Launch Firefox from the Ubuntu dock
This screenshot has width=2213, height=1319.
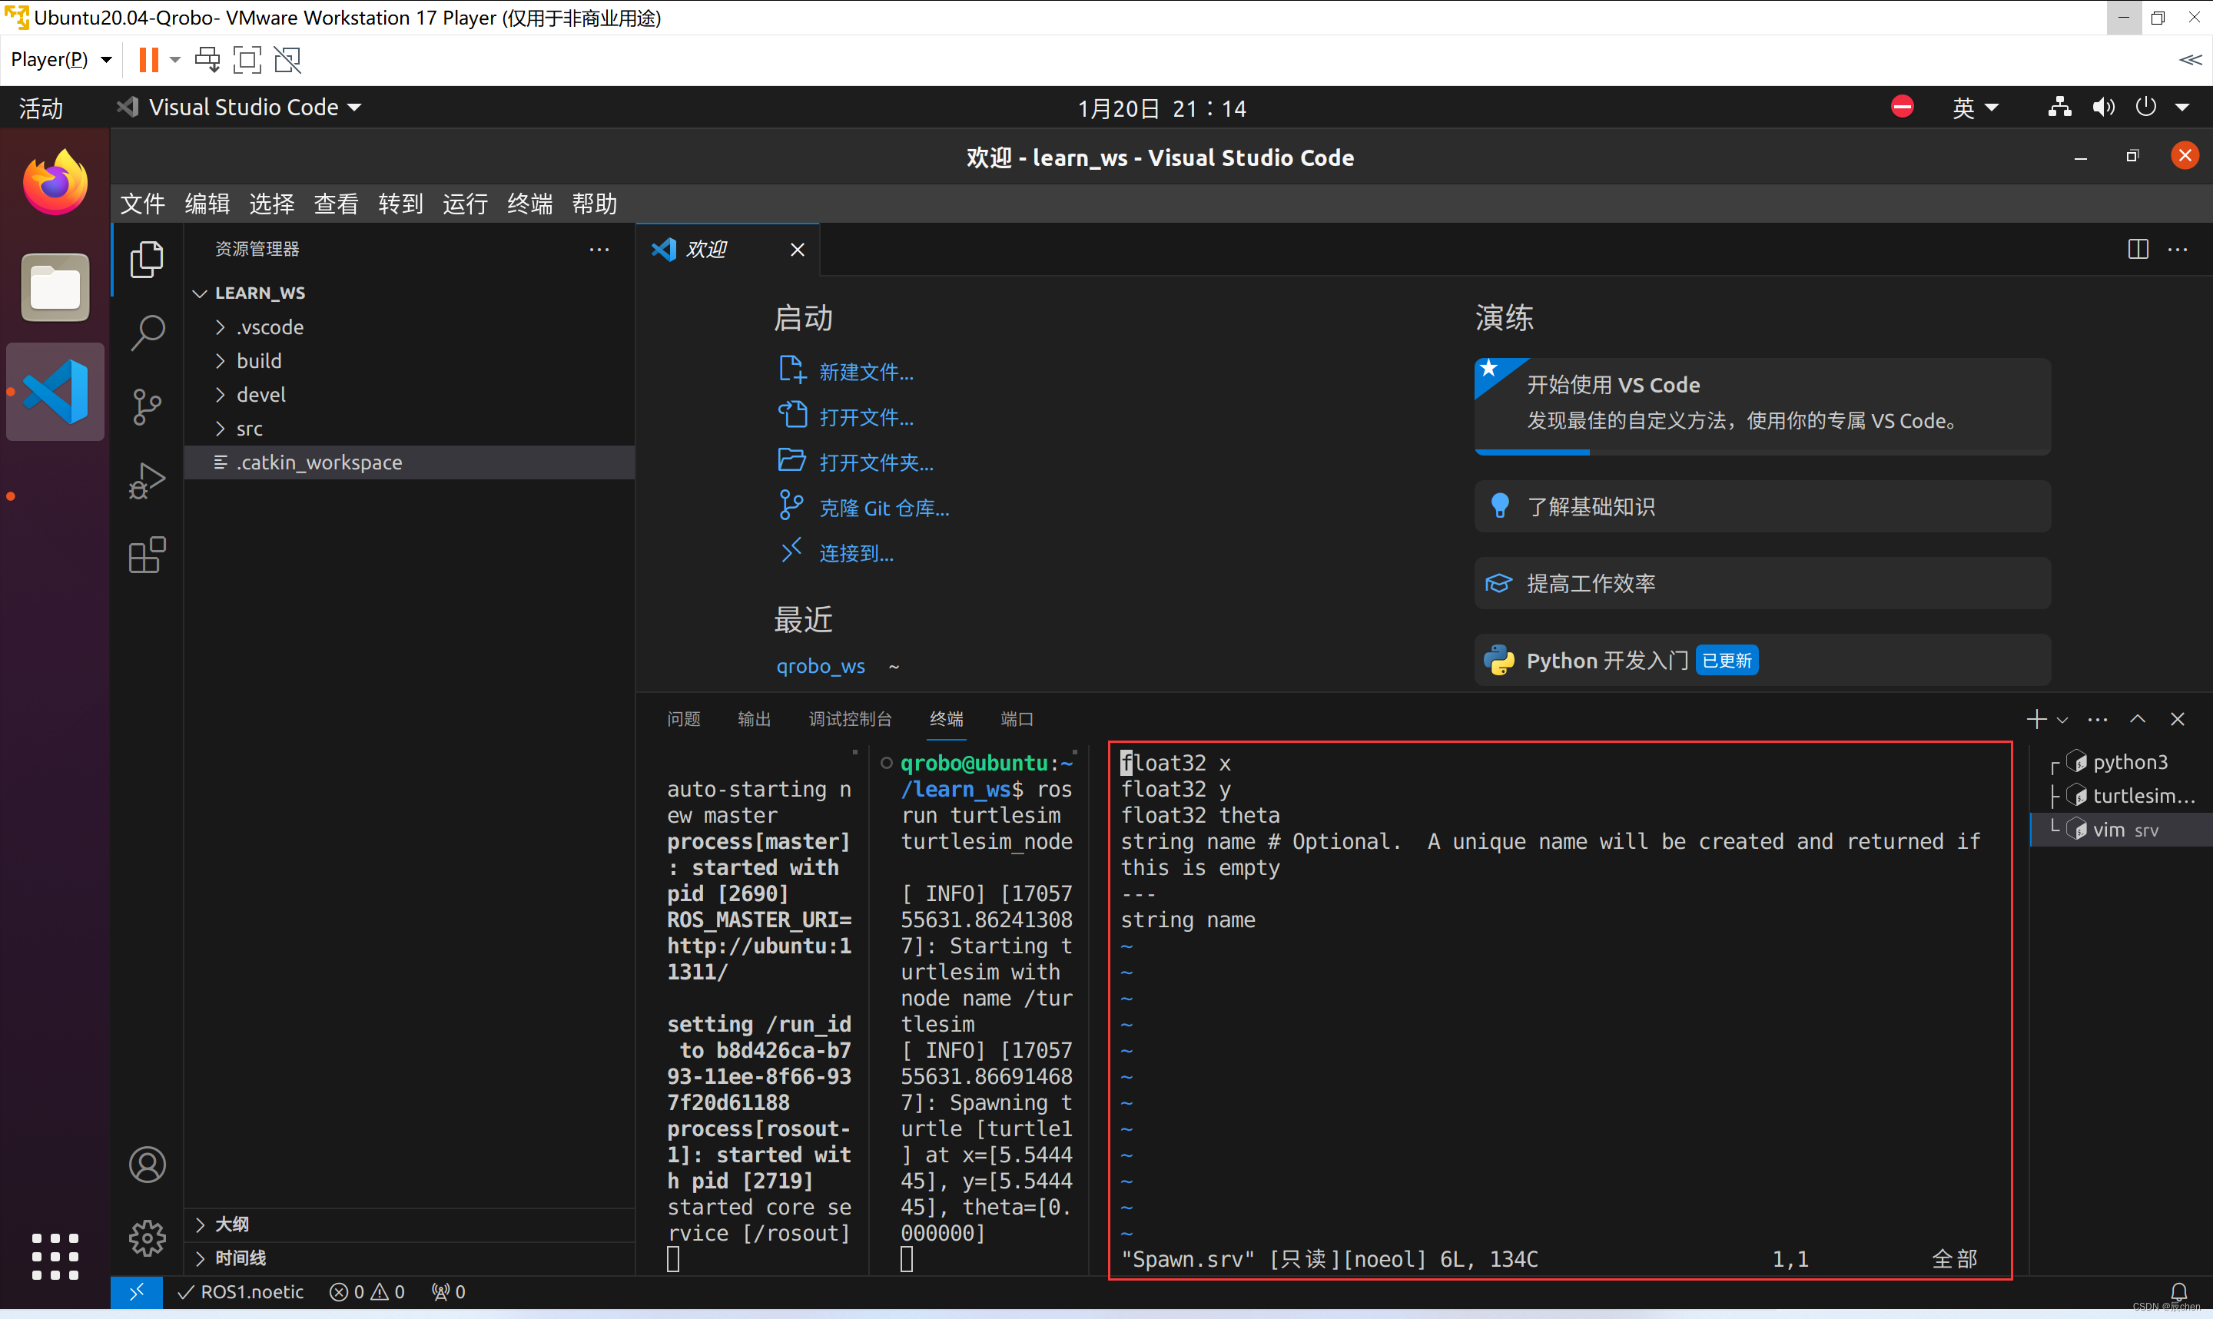click(55, 182)
